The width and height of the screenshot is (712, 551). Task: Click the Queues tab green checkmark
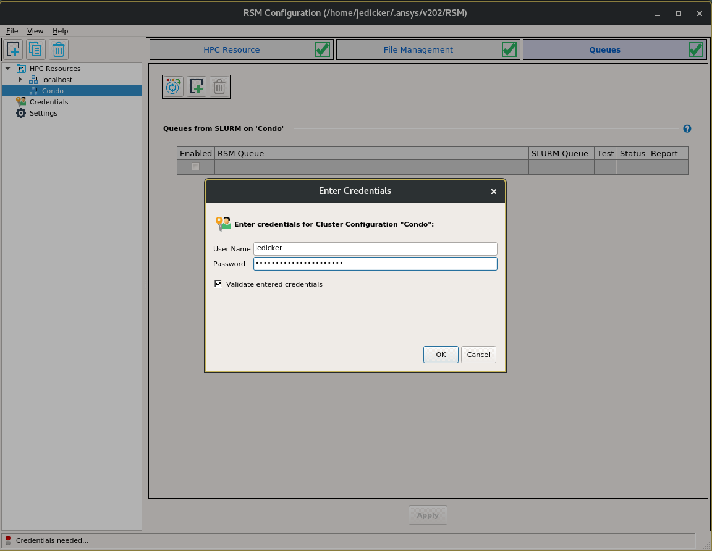pyautogui.click(x=696, y=49)
